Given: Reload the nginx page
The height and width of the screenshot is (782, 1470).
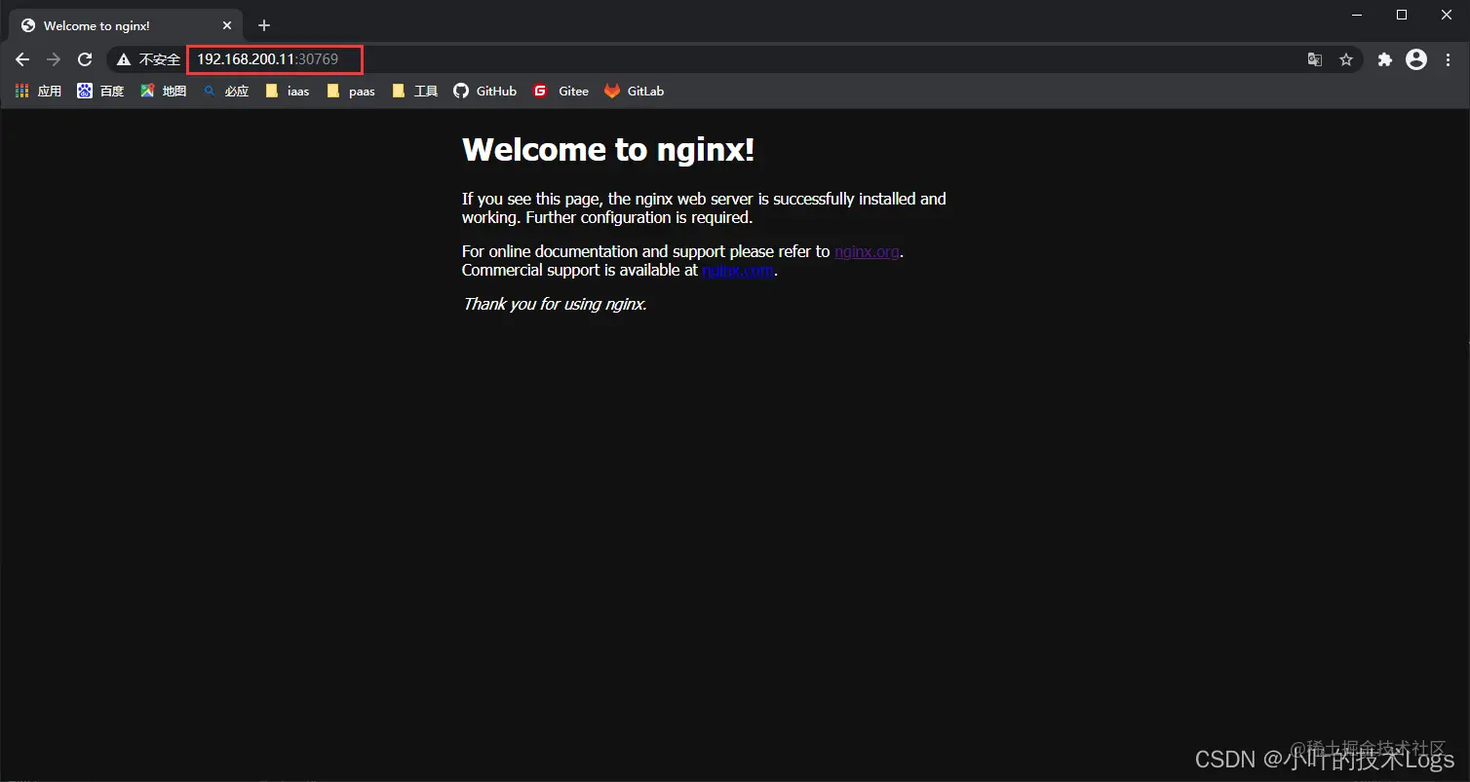Looking at the screenshot, I should 85,59.
